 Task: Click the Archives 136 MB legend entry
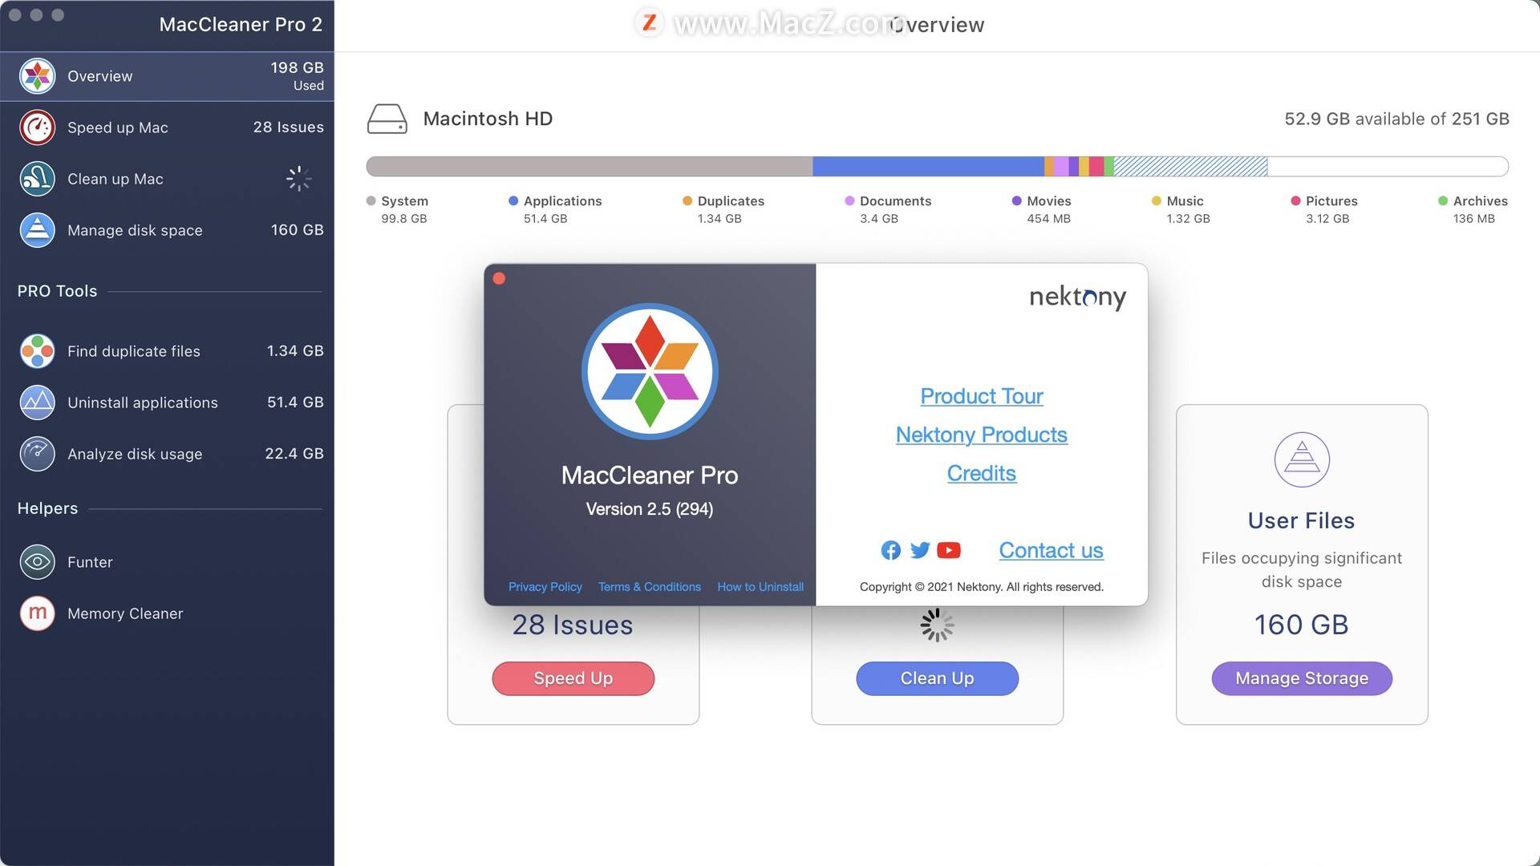tap(1473, 209)
